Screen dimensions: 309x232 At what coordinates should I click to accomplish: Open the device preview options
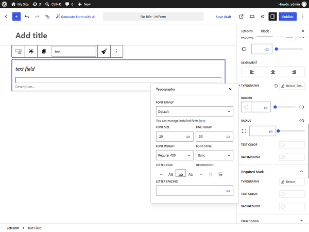coord(252,16)
